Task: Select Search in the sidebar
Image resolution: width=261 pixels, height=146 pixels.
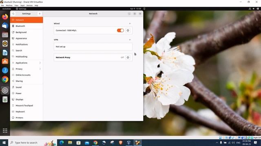Action: pos(27,50)
